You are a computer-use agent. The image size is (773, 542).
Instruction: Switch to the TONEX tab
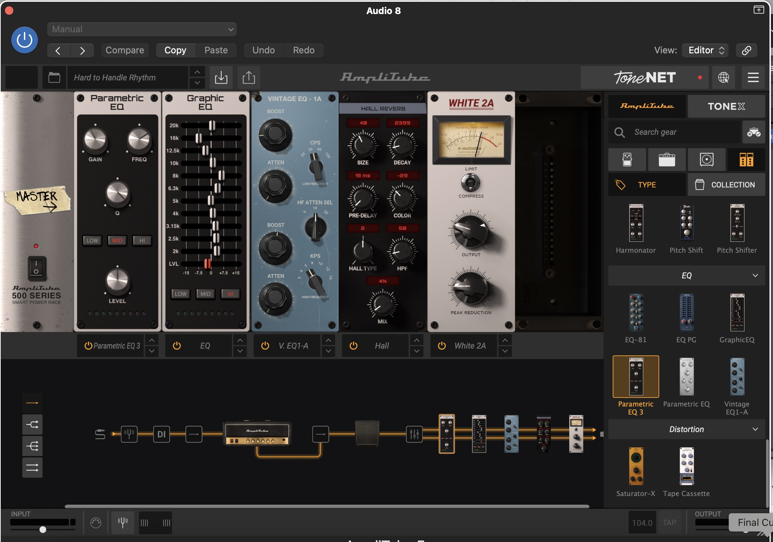coord(726,106)
